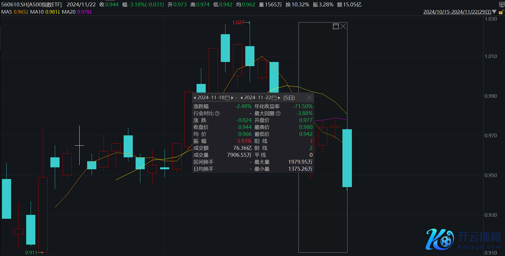
Task: Step end date 2024-11-22 backward
Action: click(241, 98)
